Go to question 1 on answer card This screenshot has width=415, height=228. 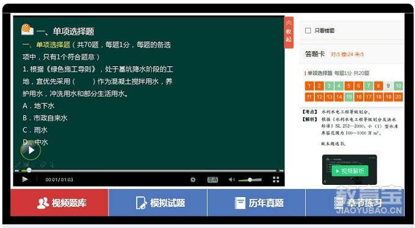(x=309, y=86)
